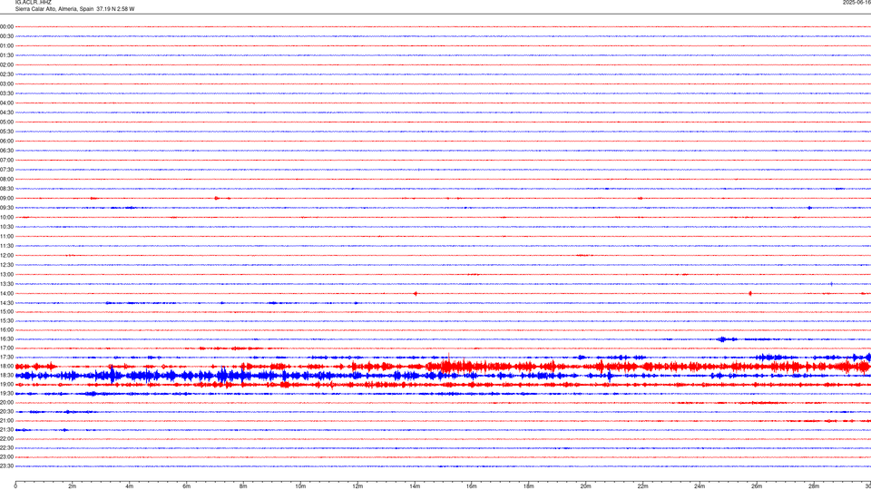The height and width of the screenshot is (490, 871).
Task: Select the 06:30 time row label
Action: coord(6,151)
